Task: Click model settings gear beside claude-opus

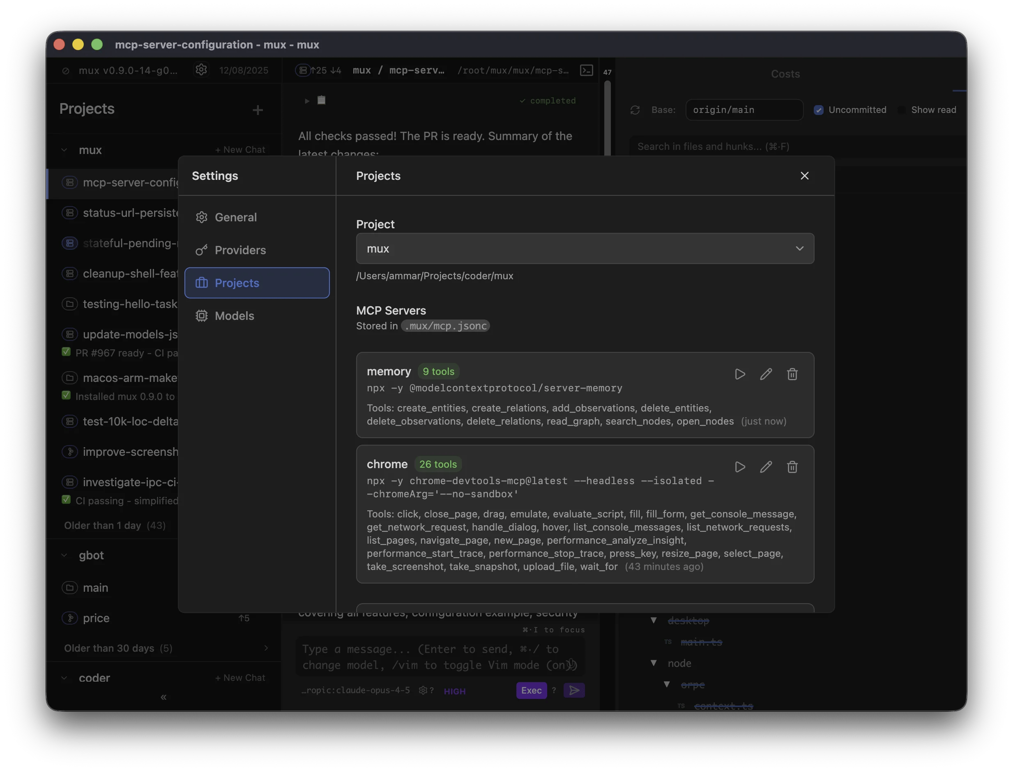Action: 423,691
